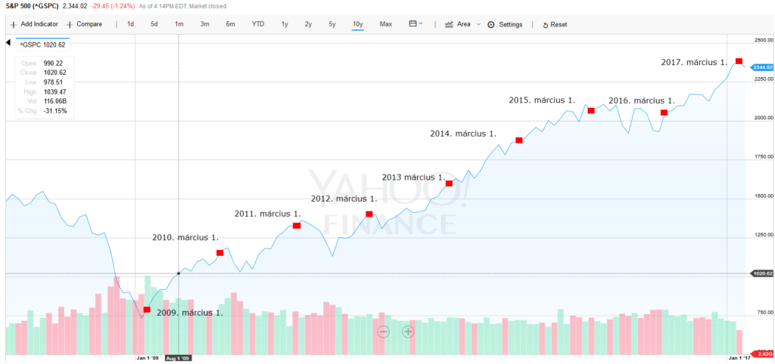Screen dimensions: 775x364
Task: Click the Add Indicator label
Action: [39, 24]
